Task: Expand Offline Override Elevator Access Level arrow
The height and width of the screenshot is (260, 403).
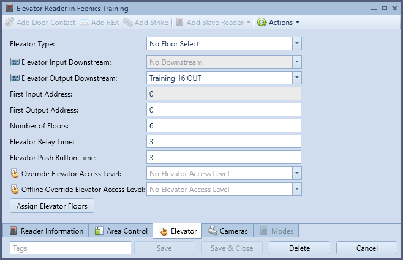Action: tap(297, 189)
